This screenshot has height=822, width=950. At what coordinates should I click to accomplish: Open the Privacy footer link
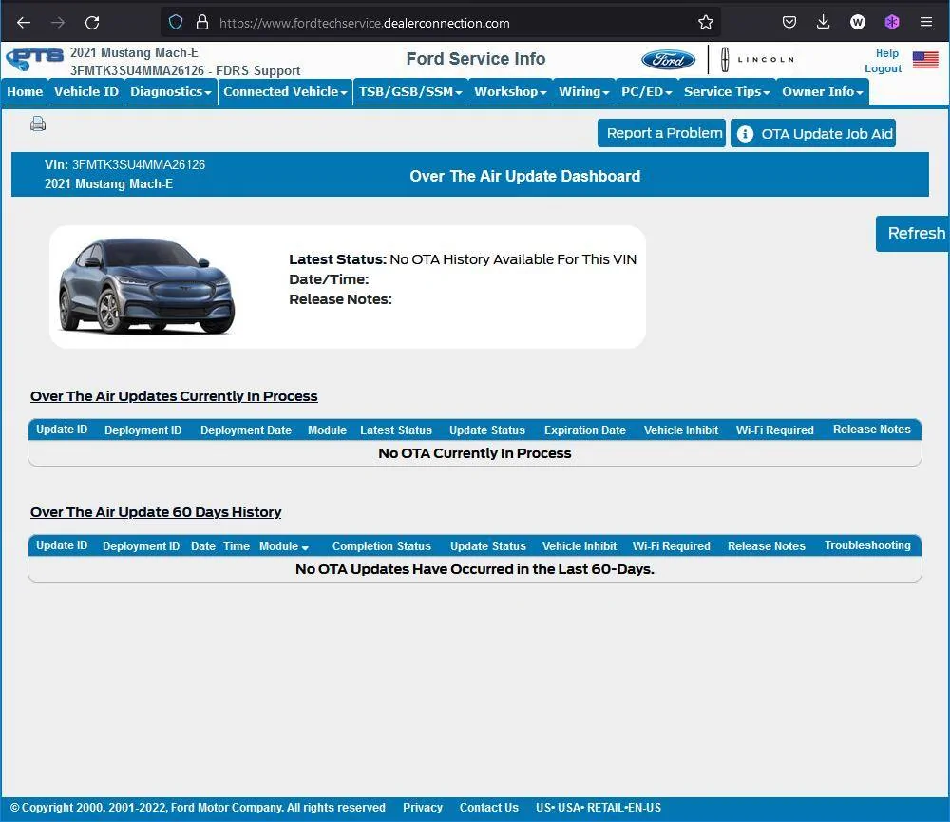point(423,808)
